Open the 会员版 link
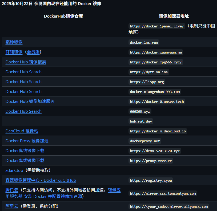This screenshot has width=217, height=211. click(33, 52)
